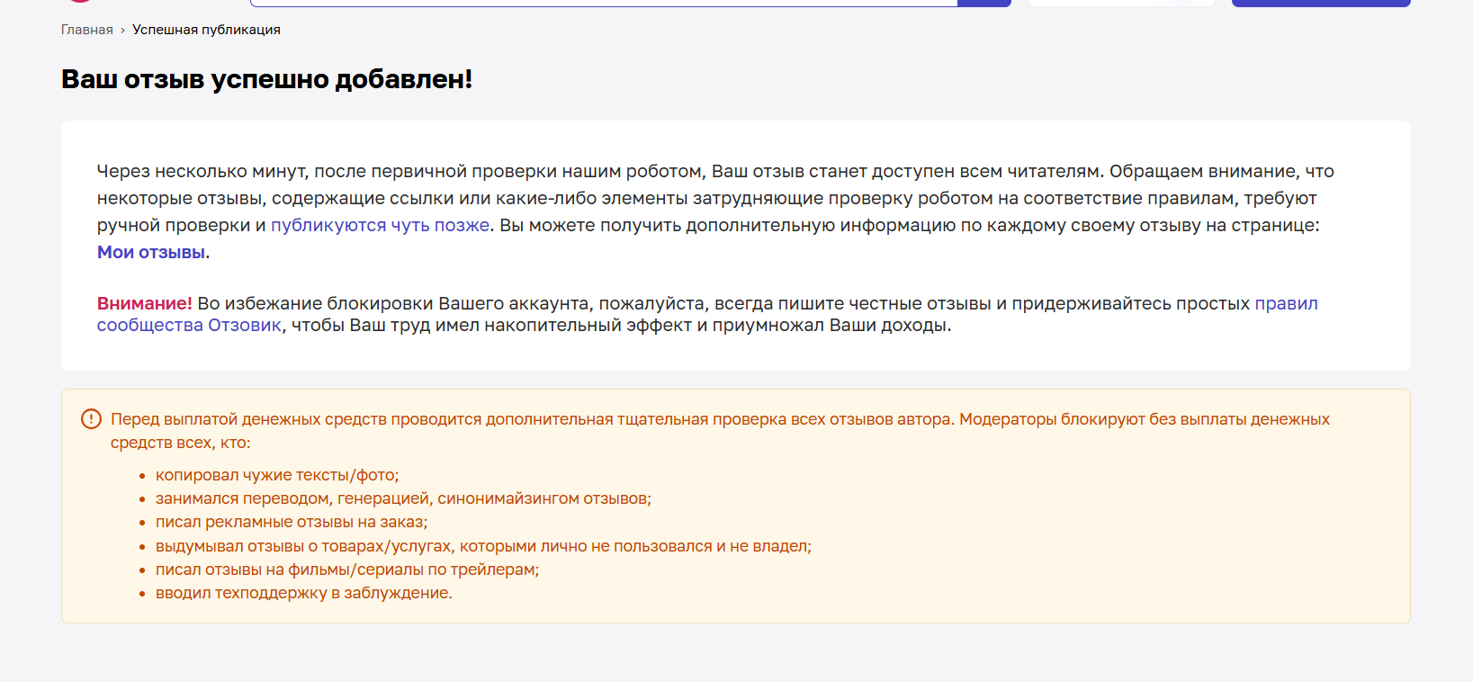Select bullet 'писал отзывы на фильмы/сериалы по трейлерам;'
This screenshot has height=682, width=1473.
click(x=347, y=570)
